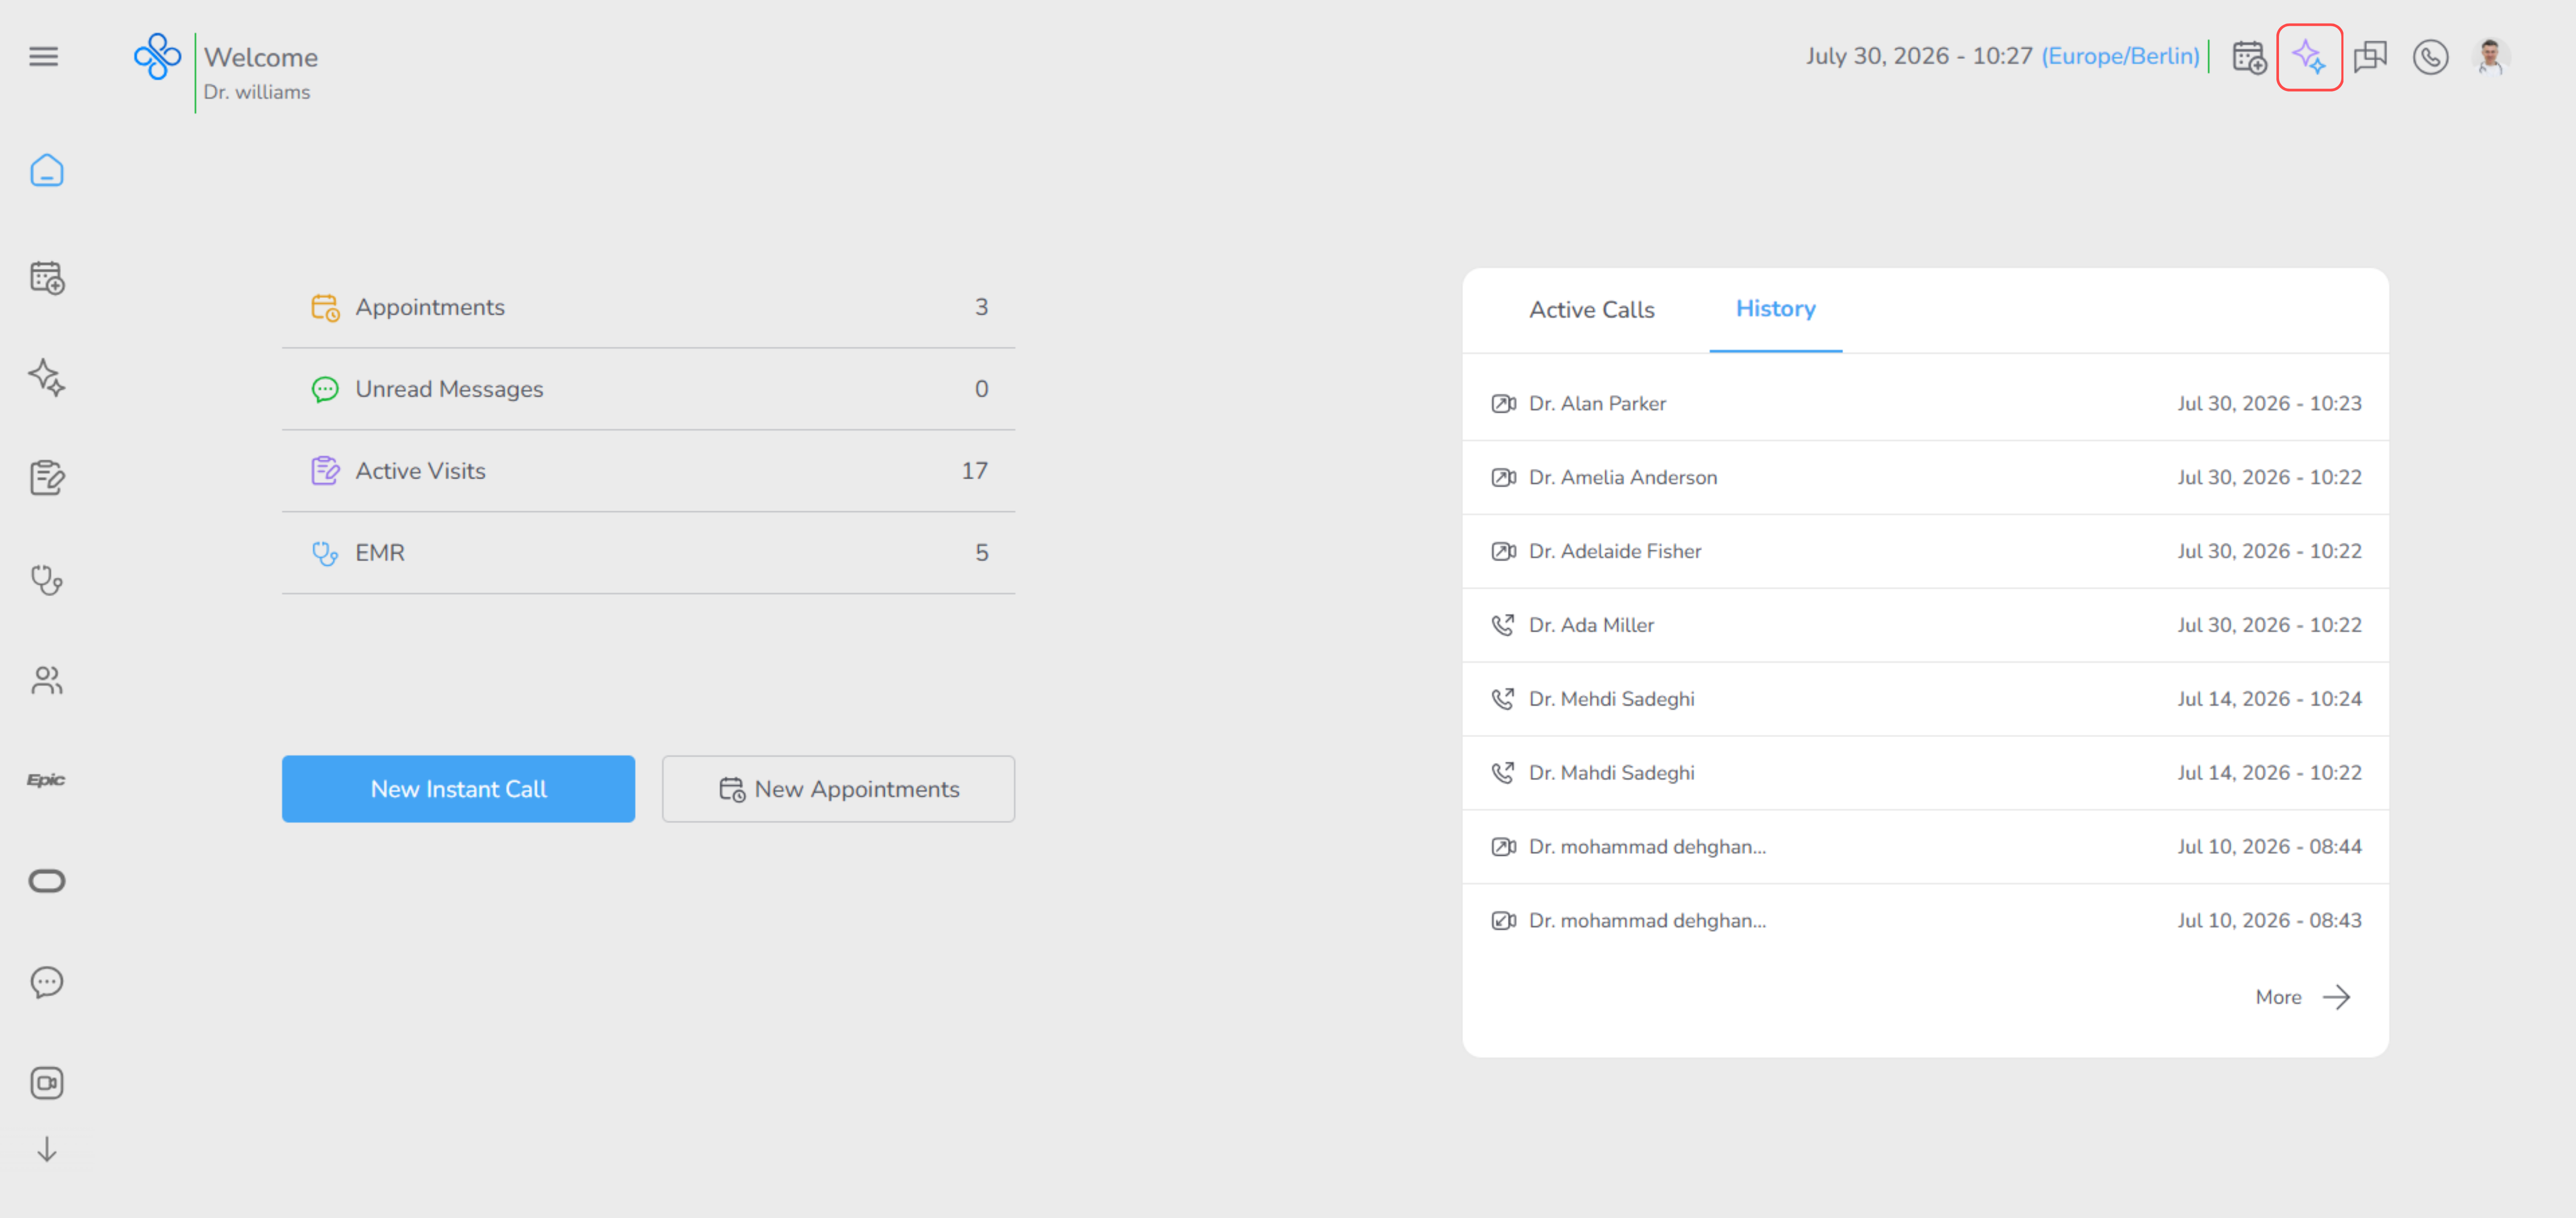
Task: Click the highlighted AI assistant header icon
Action: tap(2309, 57)
